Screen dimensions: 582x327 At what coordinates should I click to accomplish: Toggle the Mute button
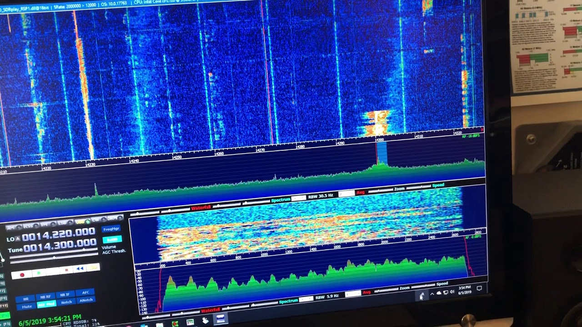click(x=27, y=306)
